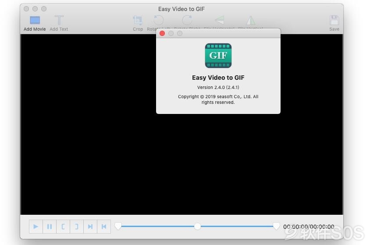This screenshot has width=370, height=245.
Task: Click the Flip Horizontal icon
Action: pos(219,20)
